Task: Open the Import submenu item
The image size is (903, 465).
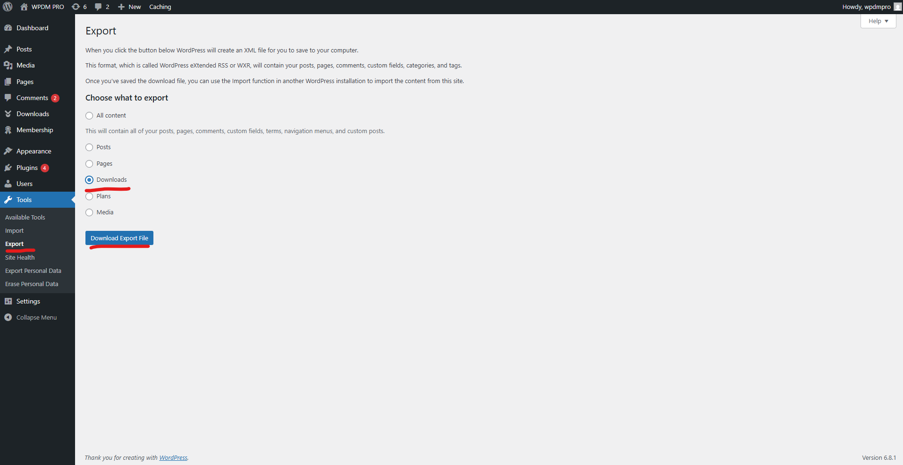Action: click(x=14, y=230)
